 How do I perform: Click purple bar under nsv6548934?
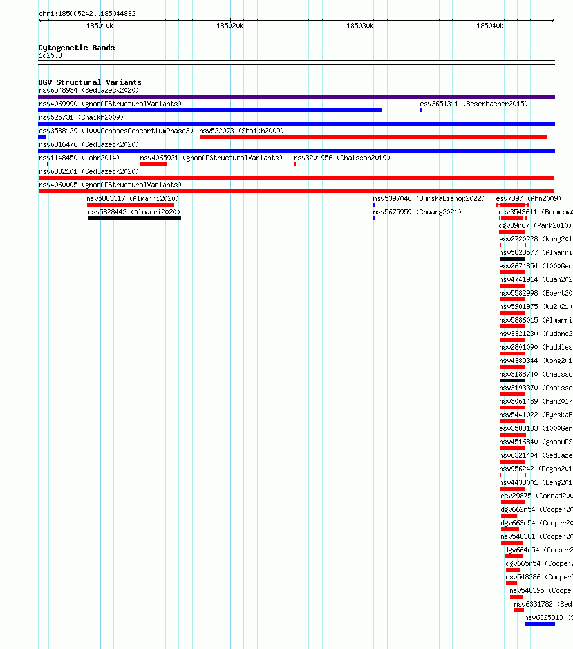[x=296, y=97]
